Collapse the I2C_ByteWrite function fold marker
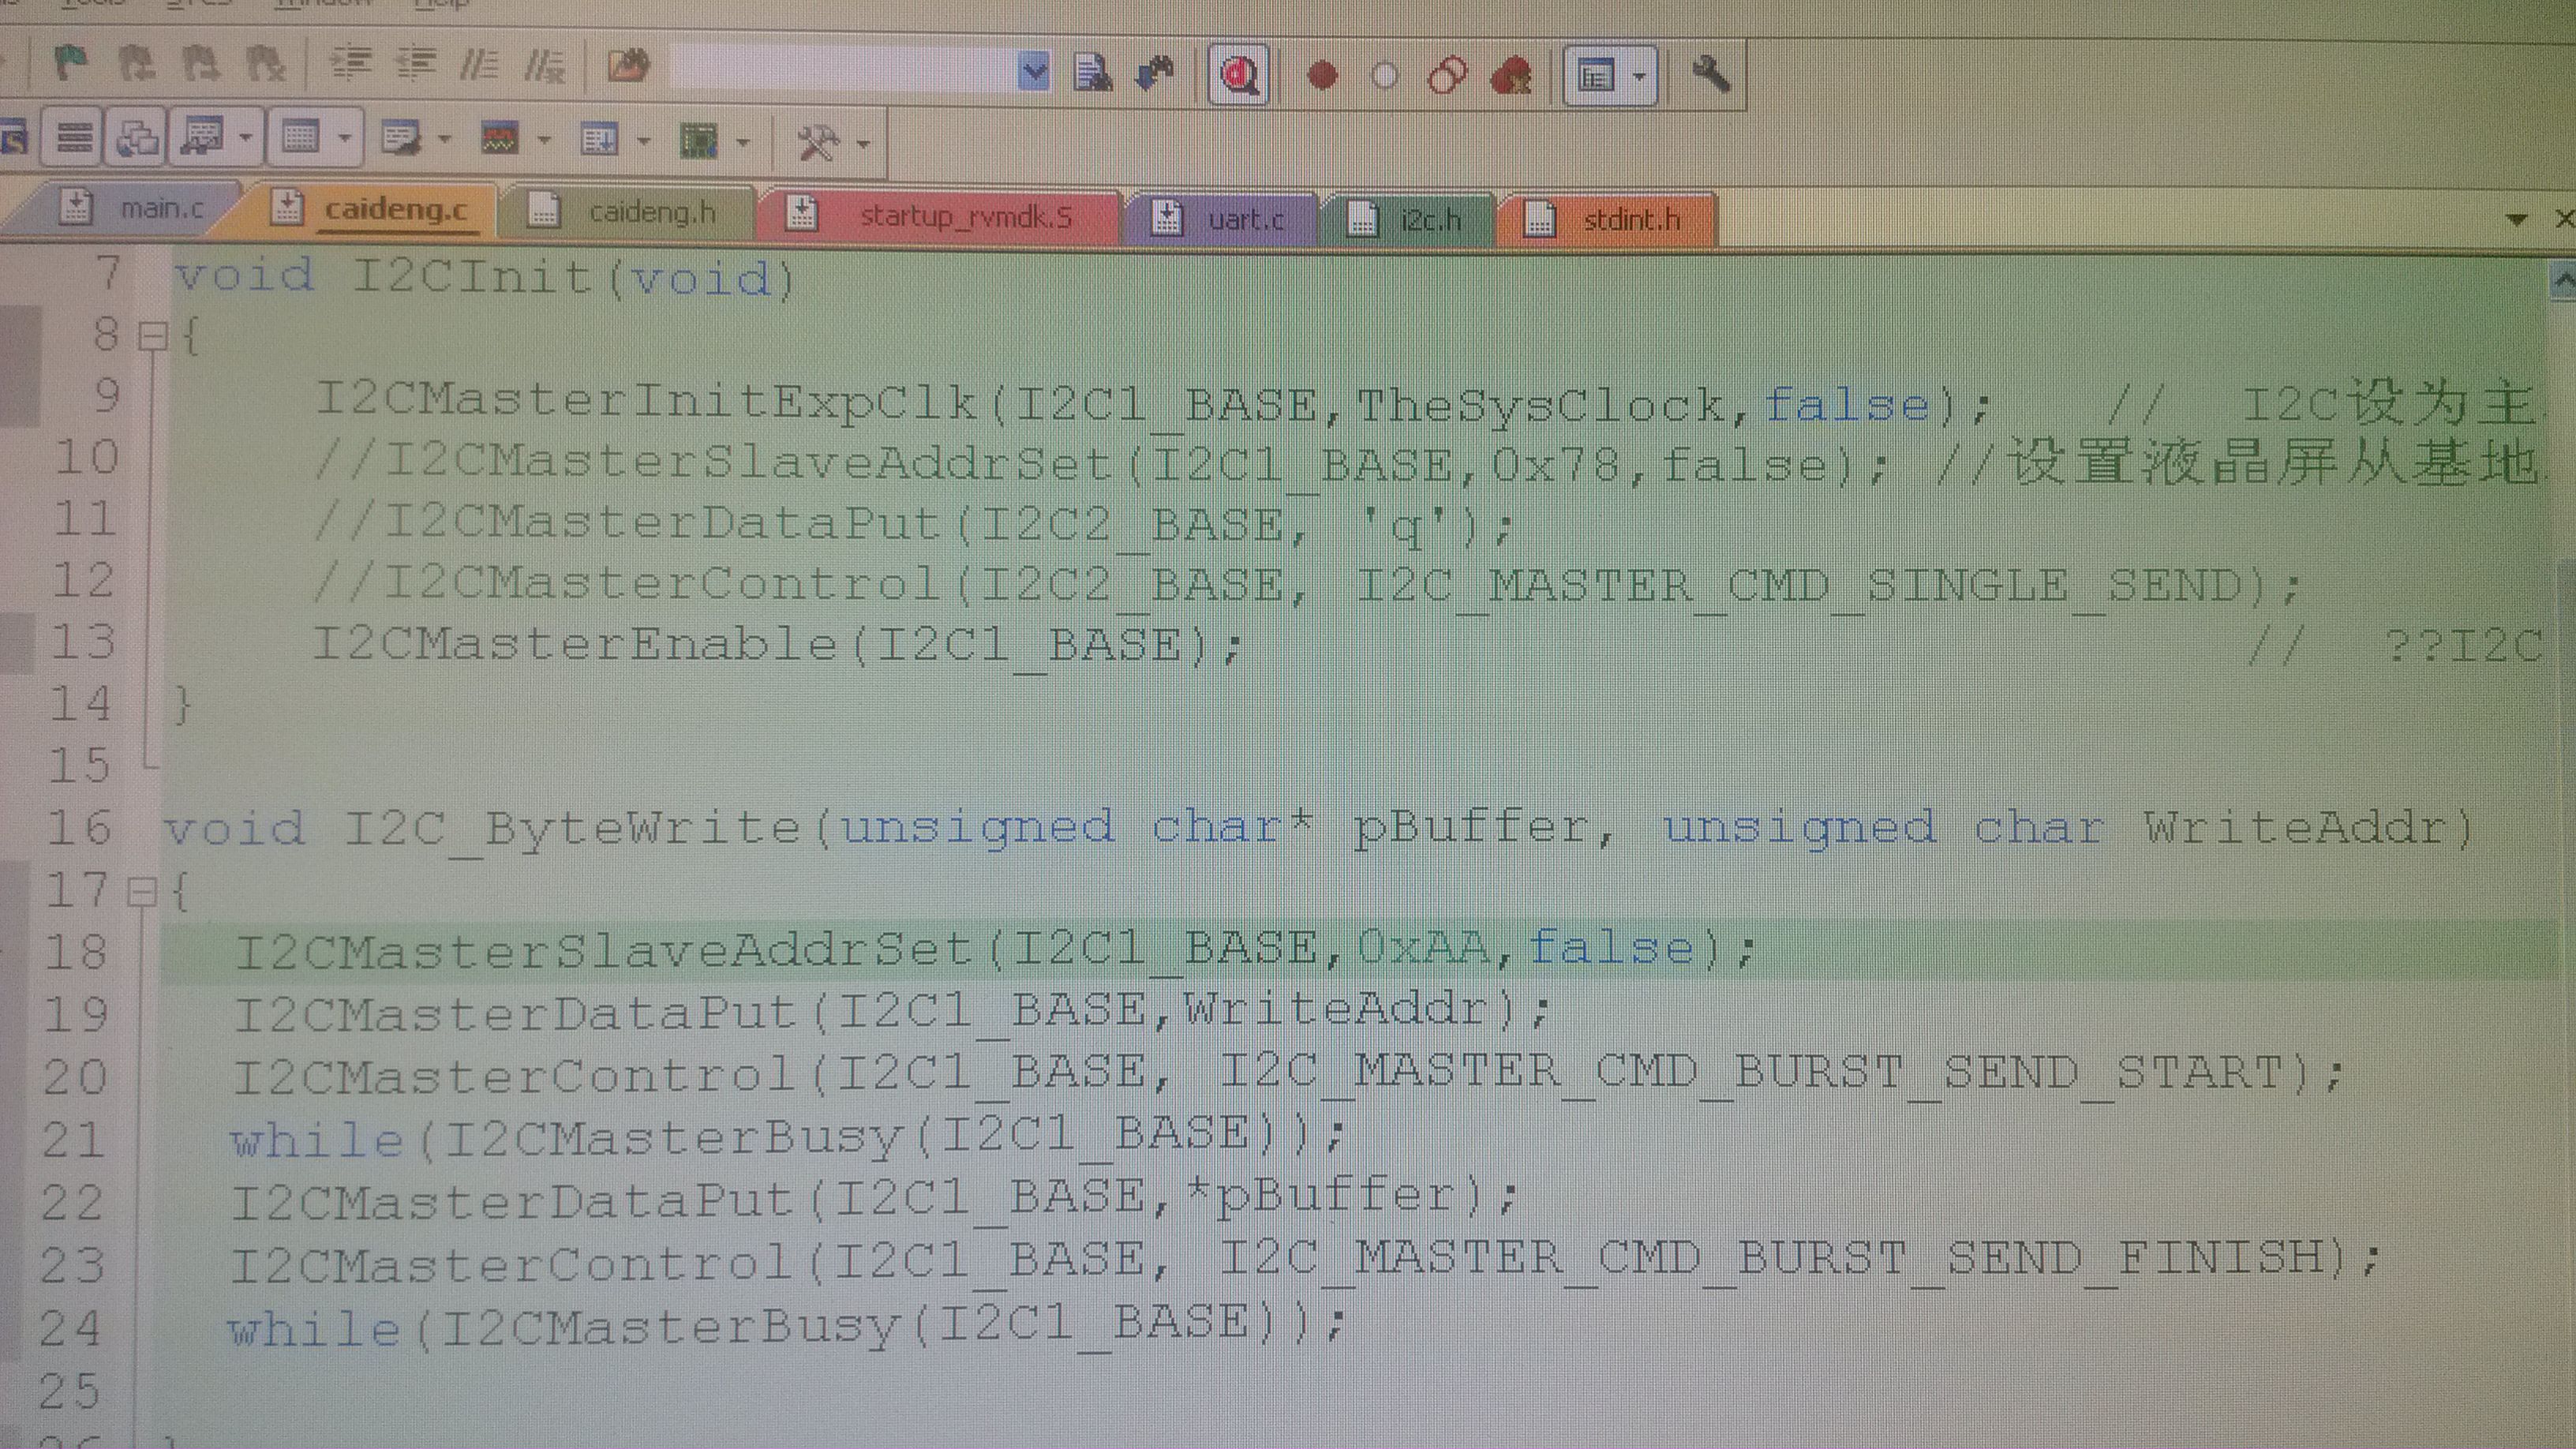Image resolution: width=2576 pixels, height=1449 pixels. pos(143,891)
